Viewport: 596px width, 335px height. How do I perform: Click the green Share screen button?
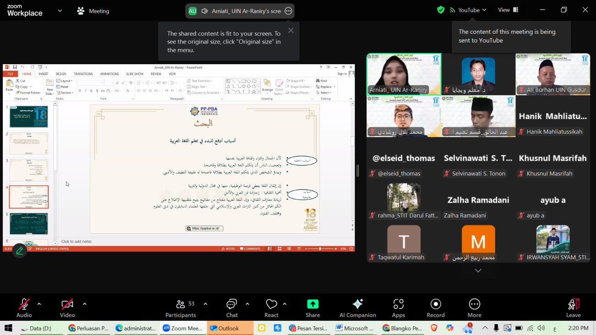tap(313, 308)
